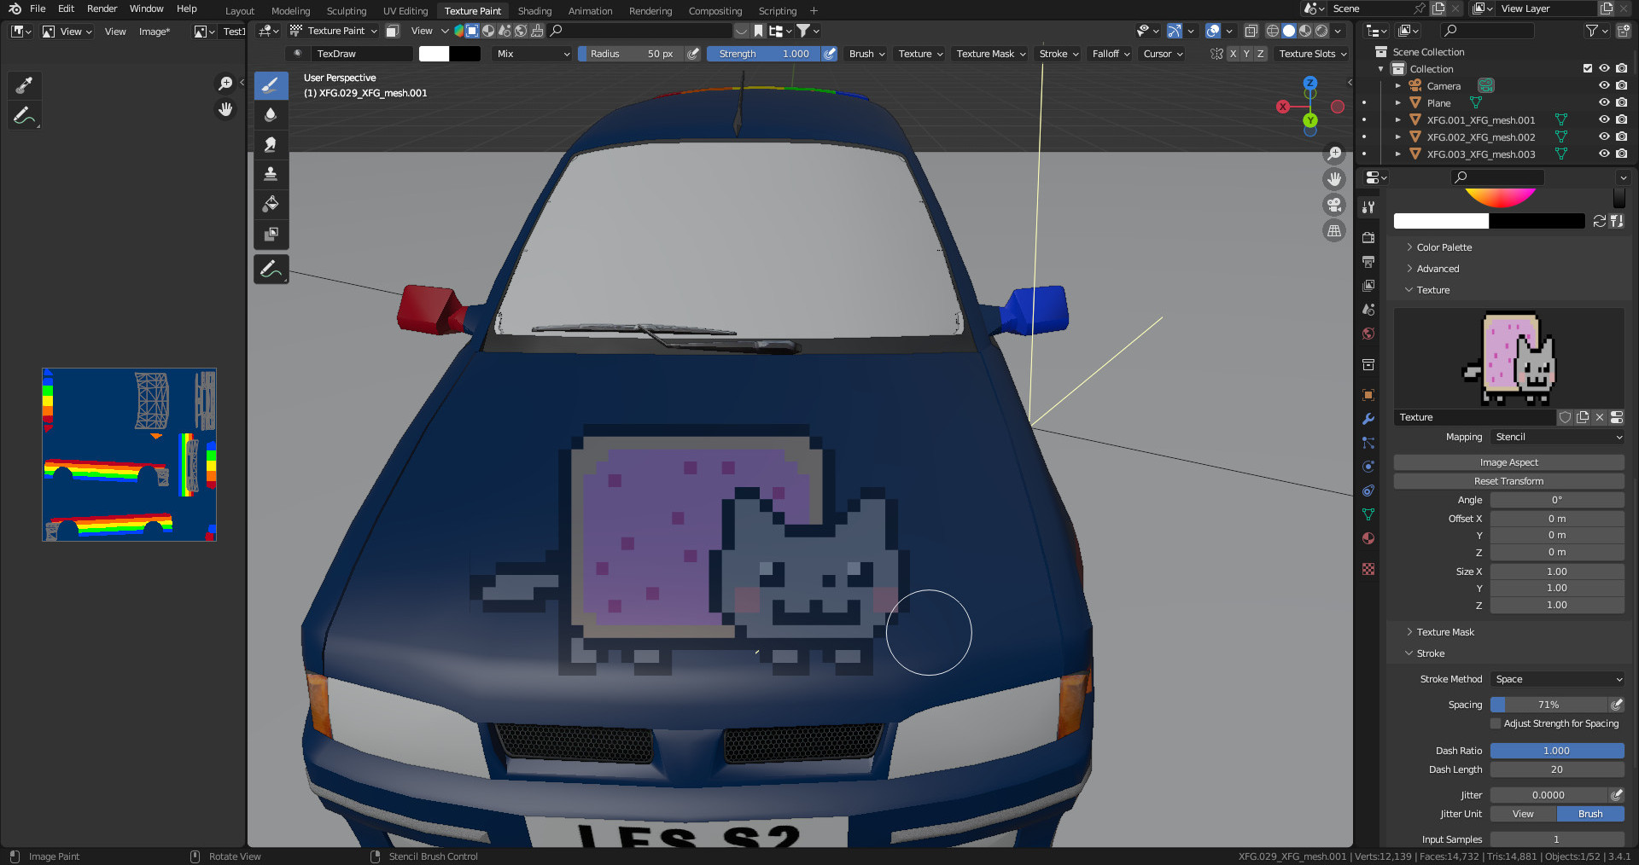Enable Adjust Strength for Spacing
Screen dimensions: 1639x865
click(1496, 723)
